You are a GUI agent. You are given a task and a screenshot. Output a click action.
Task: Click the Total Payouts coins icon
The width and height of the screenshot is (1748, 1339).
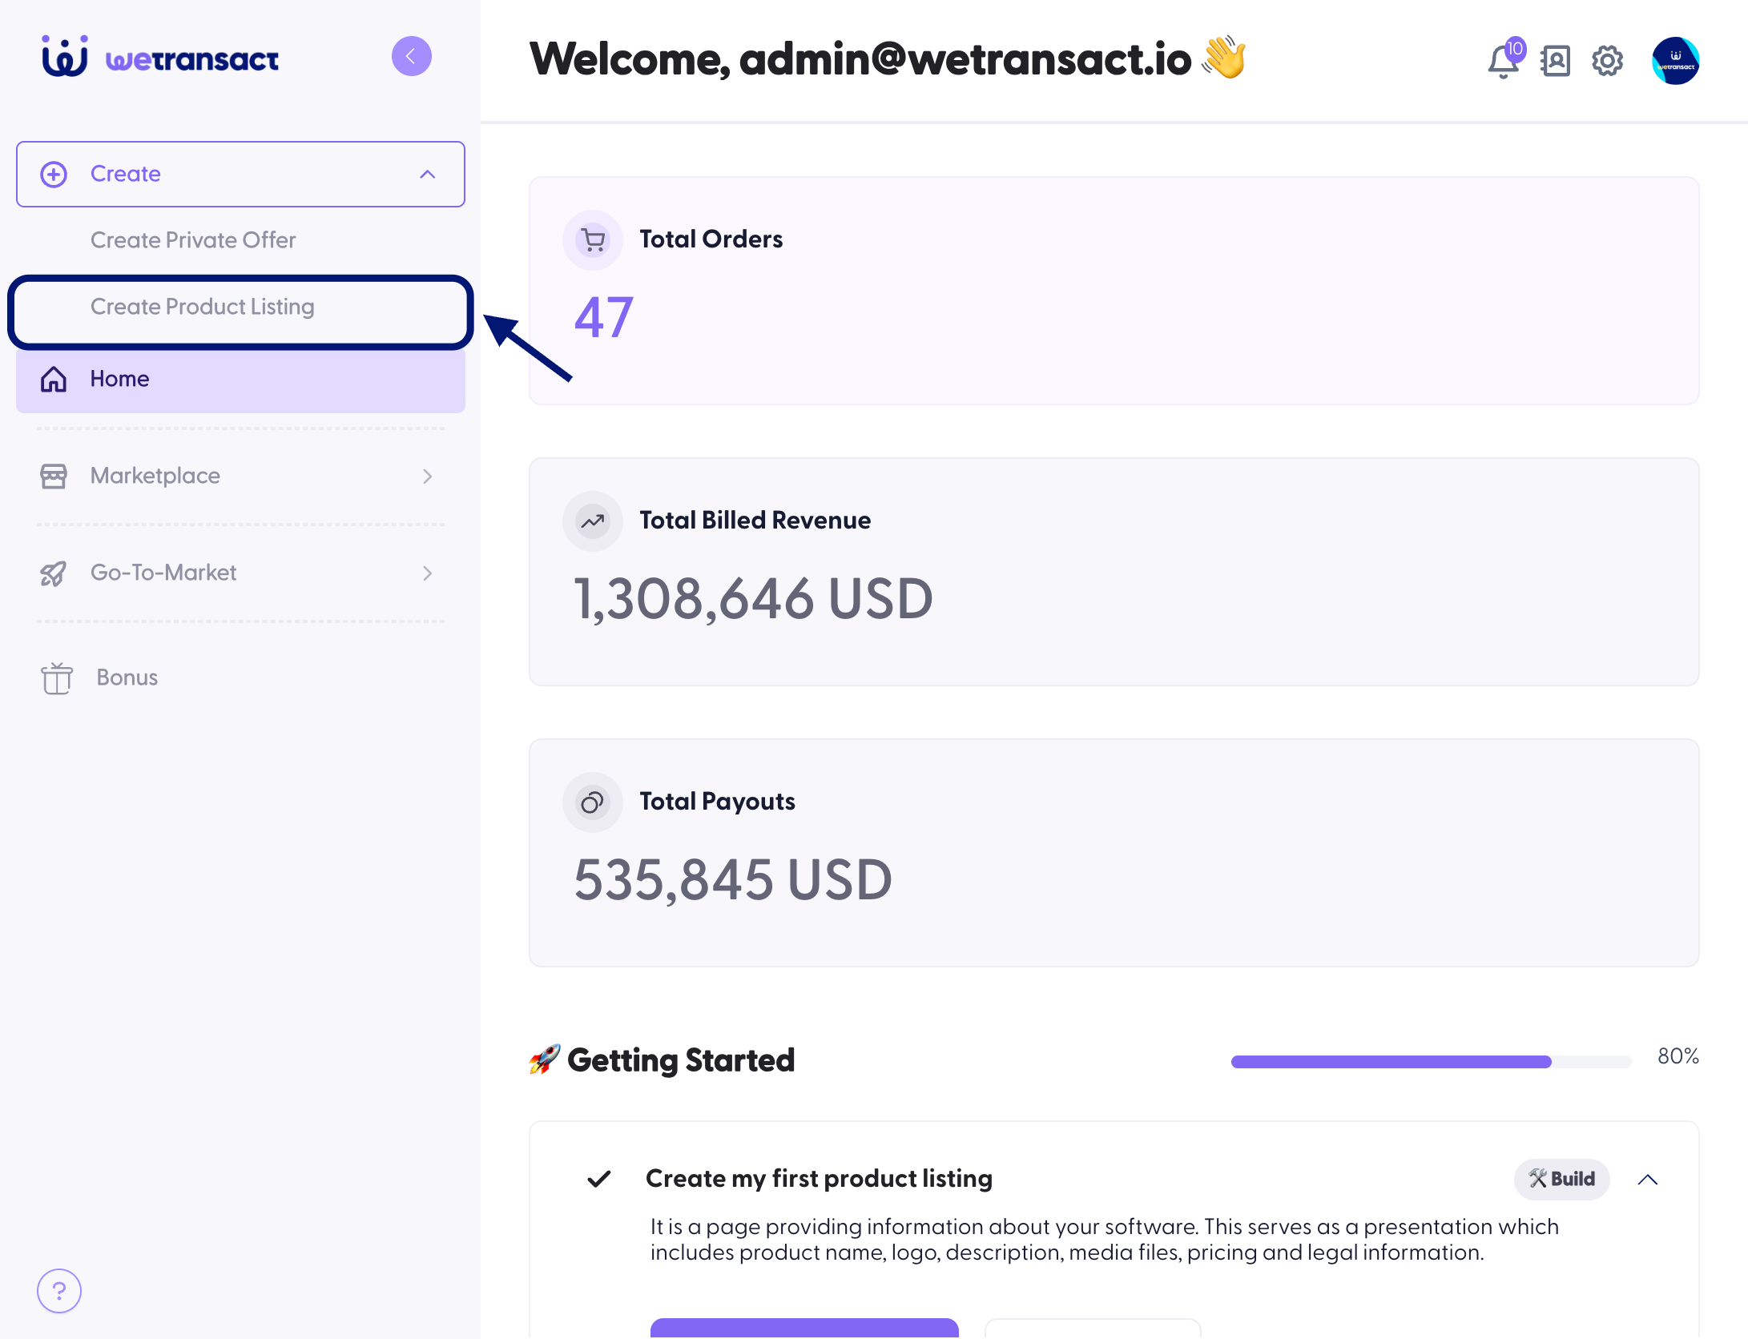593,802
